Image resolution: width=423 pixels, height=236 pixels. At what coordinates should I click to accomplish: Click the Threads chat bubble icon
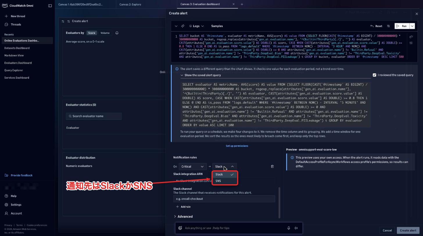[6, 24]
